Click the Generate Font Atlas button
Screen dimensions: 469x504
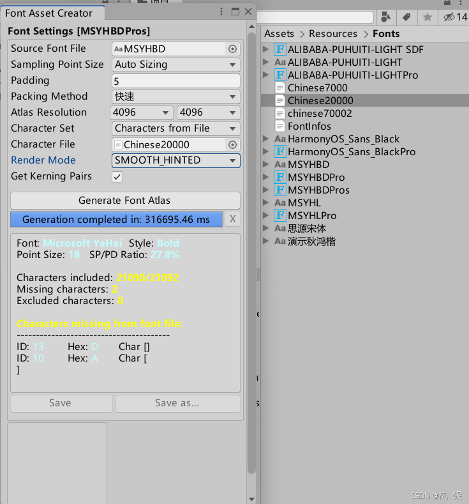pyautogui.click(x=125, y=200)
